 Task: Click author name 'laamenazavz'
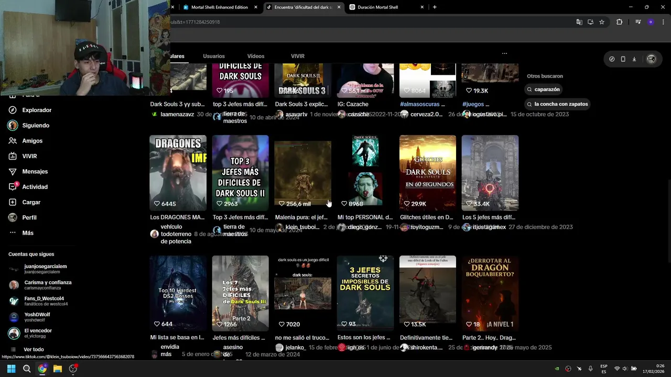(177, 114)
